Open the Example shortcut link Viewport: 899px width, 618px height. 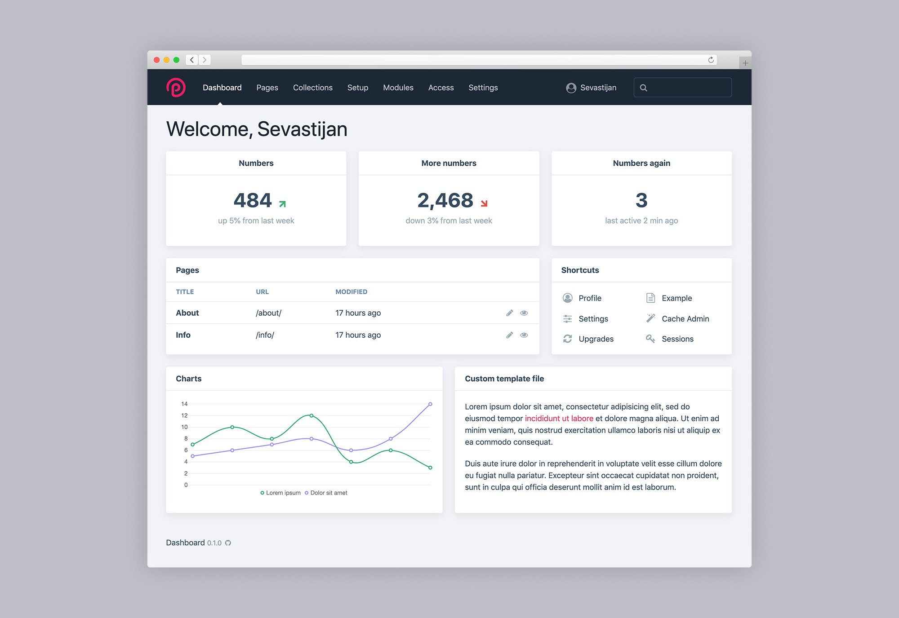[x=676, y=298]
